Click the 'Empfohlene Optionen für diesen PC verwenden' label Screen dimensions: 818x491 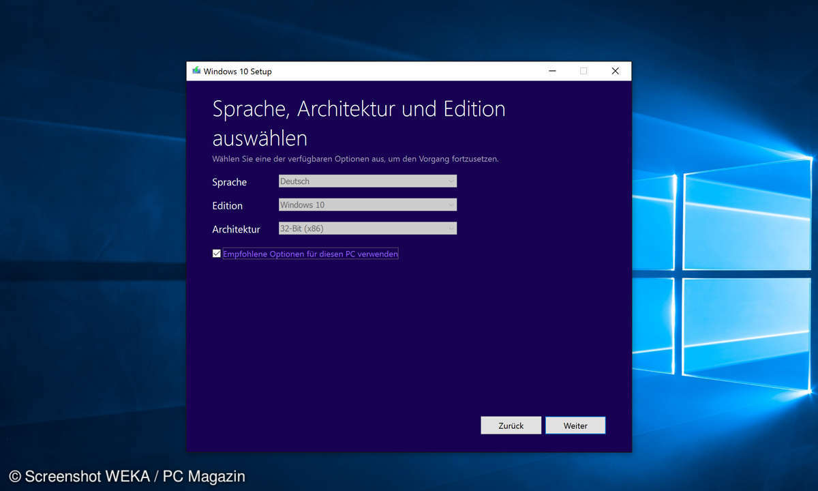tap(310, 254)
